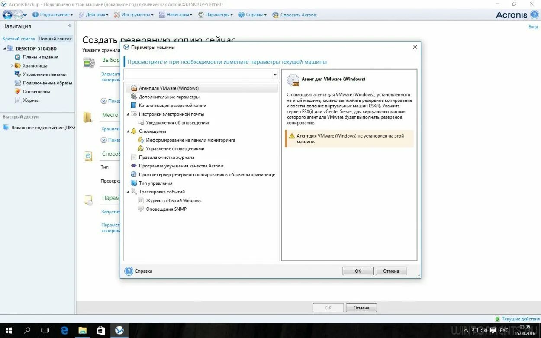Viewport: 541px width, 338px height.
Task: Open Task View in taskbar
Action: pos(45,331)
